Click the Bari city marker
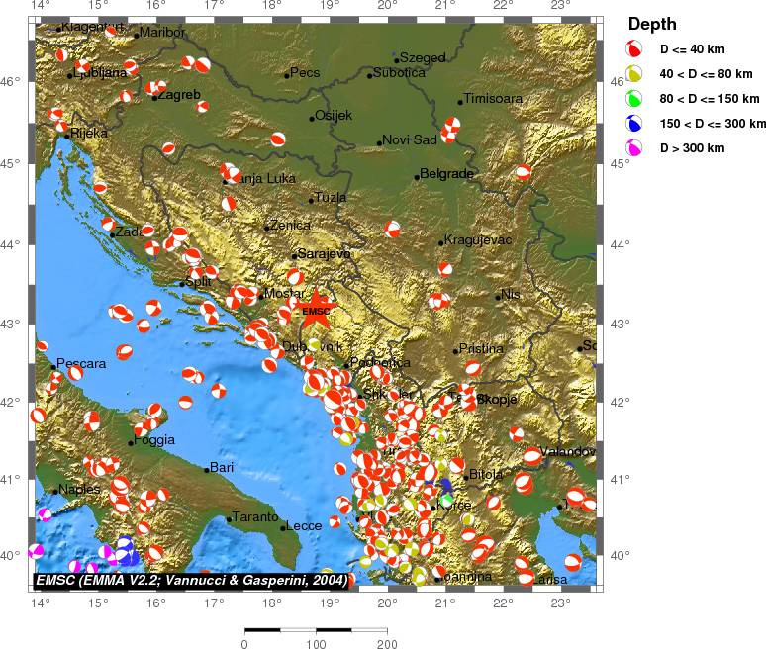The image size is (766, 649). 207,470
